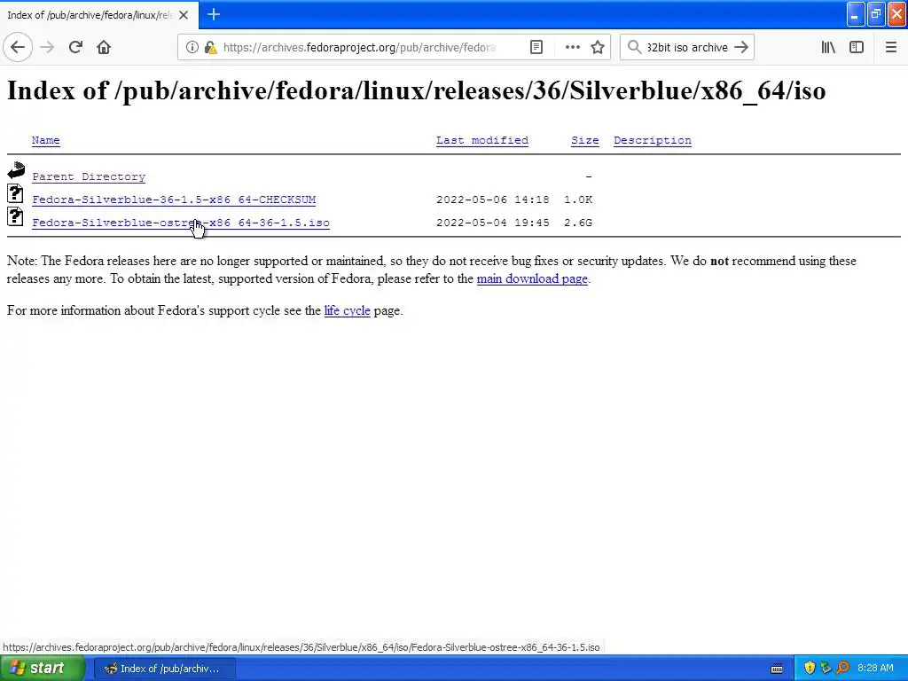Click the search magnifier icon
Screen dimensions: 908x681
[x=634, y=47]
